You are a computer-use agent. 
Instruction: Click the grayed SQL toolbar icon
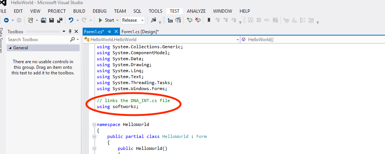tap(267, 21)
